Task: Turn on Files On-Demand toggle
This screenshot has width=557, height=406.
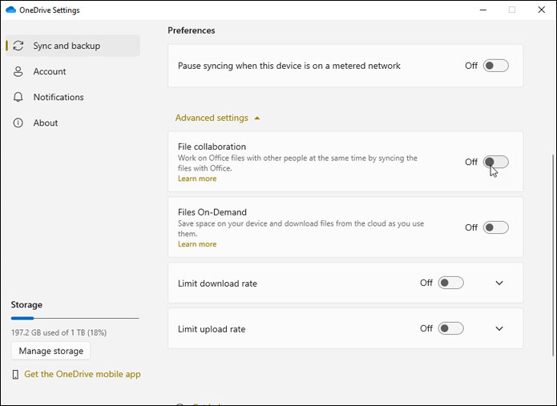Action: point(495,227)
